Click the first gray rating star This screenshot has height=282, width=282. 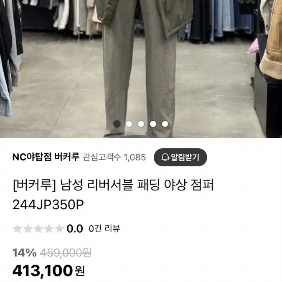click(17, 229)
